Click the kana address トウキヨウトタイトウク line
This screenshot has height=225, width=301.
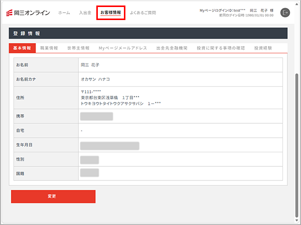coord(120,104)
